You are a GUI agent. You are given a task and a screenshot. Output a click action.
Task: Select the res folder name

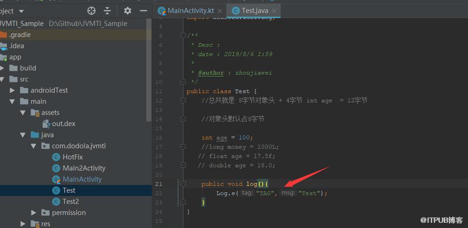(x=46, y=224)
